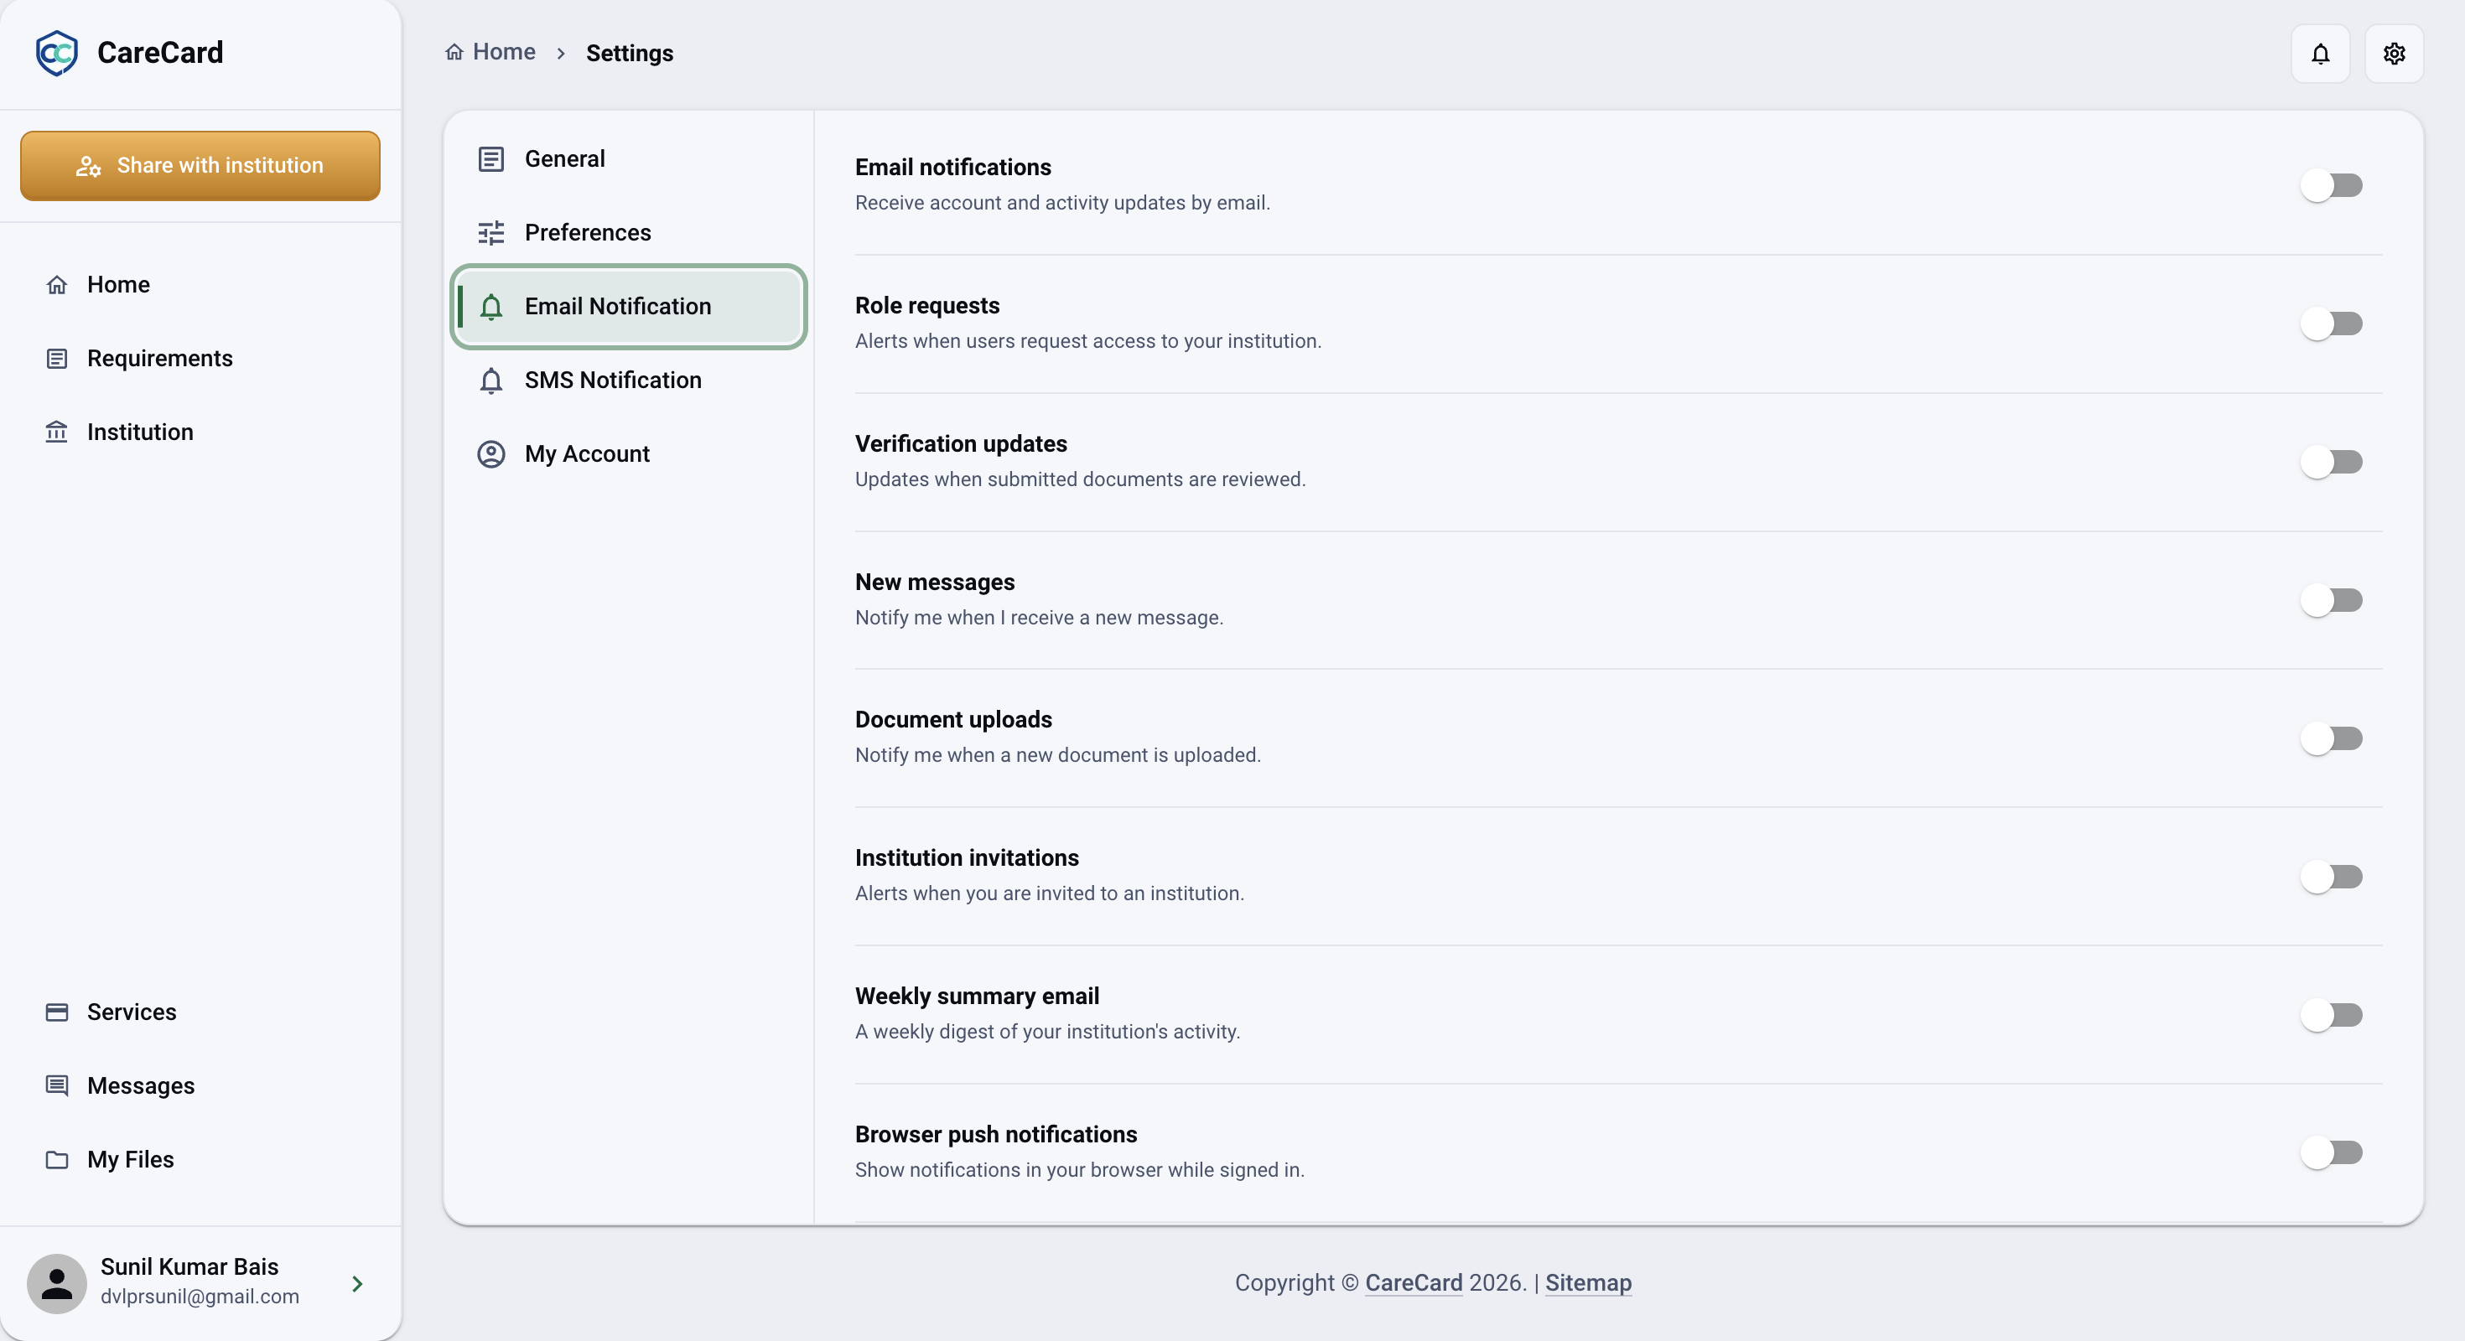2465x1341 pixels.
Task: Turn on Role requests toggle
Action: tap(2331, 324)
